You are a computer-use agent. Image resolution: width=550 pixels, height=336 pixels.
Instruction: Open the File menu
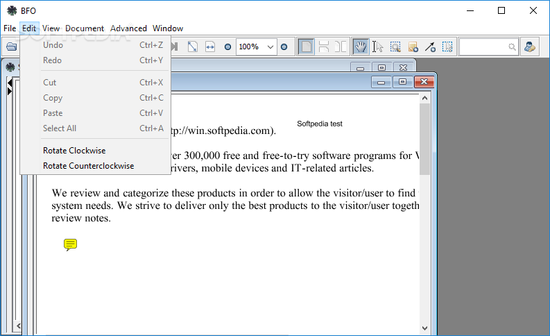[x=10, y=28]
